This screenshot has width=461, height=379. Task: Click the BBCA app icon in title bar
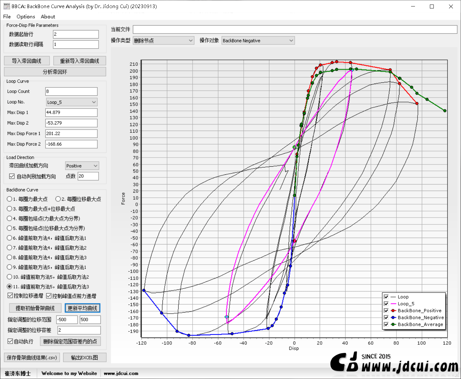[6, 6]
